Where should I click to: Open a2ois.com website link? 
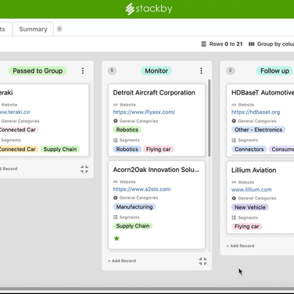point(142,189)
